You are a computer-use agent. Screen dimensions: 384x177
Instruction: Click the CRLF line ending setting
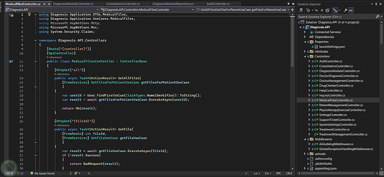click(x=289, y=173)
